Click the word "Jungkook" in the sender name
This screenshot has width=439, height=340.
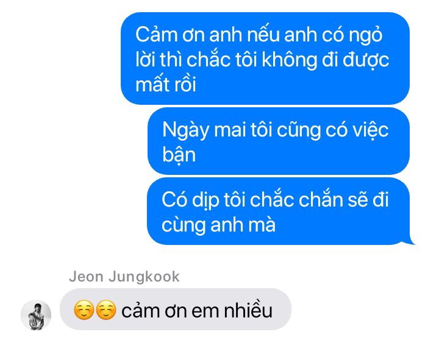(x=144, y=277)
